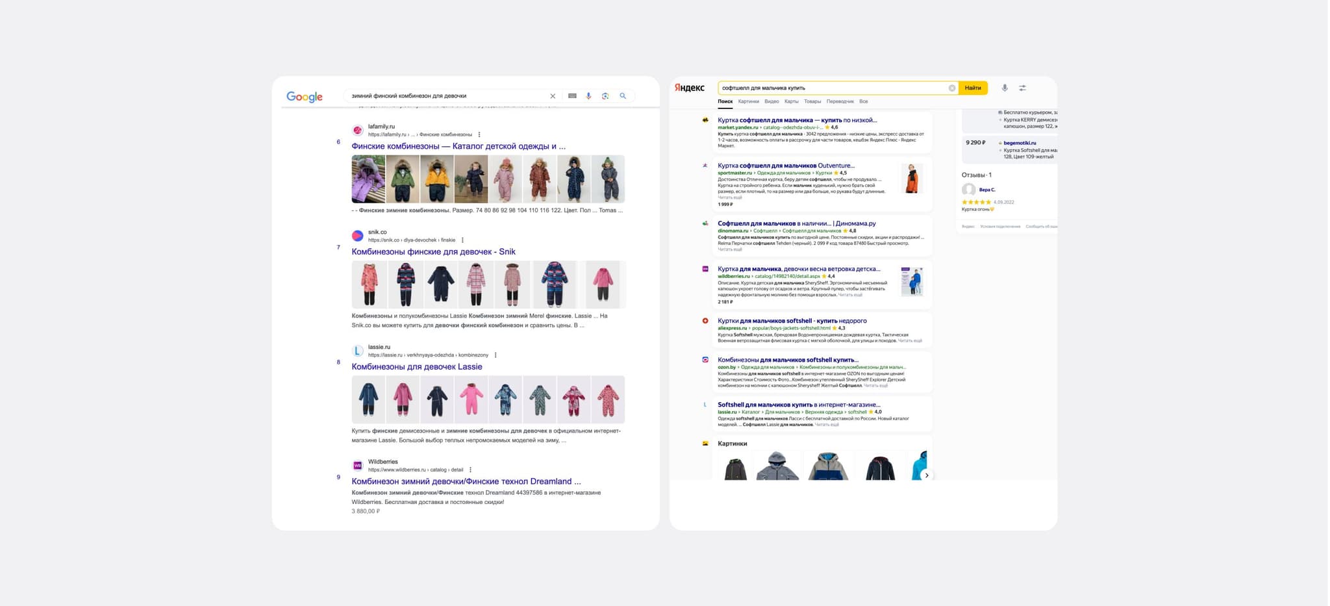Open Google's on-screen keyboard input tool
Screen dimensions: 1330x606
coord(572,96)
